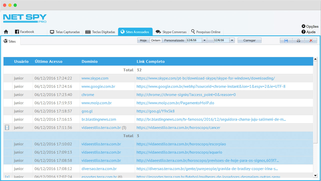Click the printer icon button

click(298, 41)
